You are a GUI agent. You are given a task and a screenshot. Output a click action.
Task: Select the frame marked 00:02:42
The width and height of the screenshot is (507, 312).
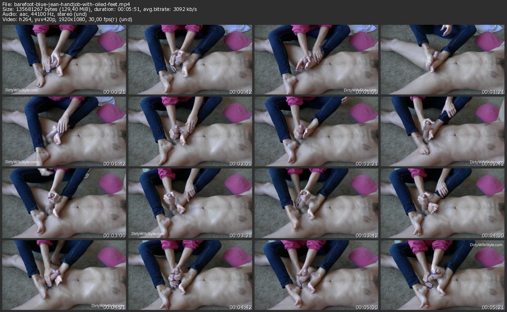pos(443,131)
